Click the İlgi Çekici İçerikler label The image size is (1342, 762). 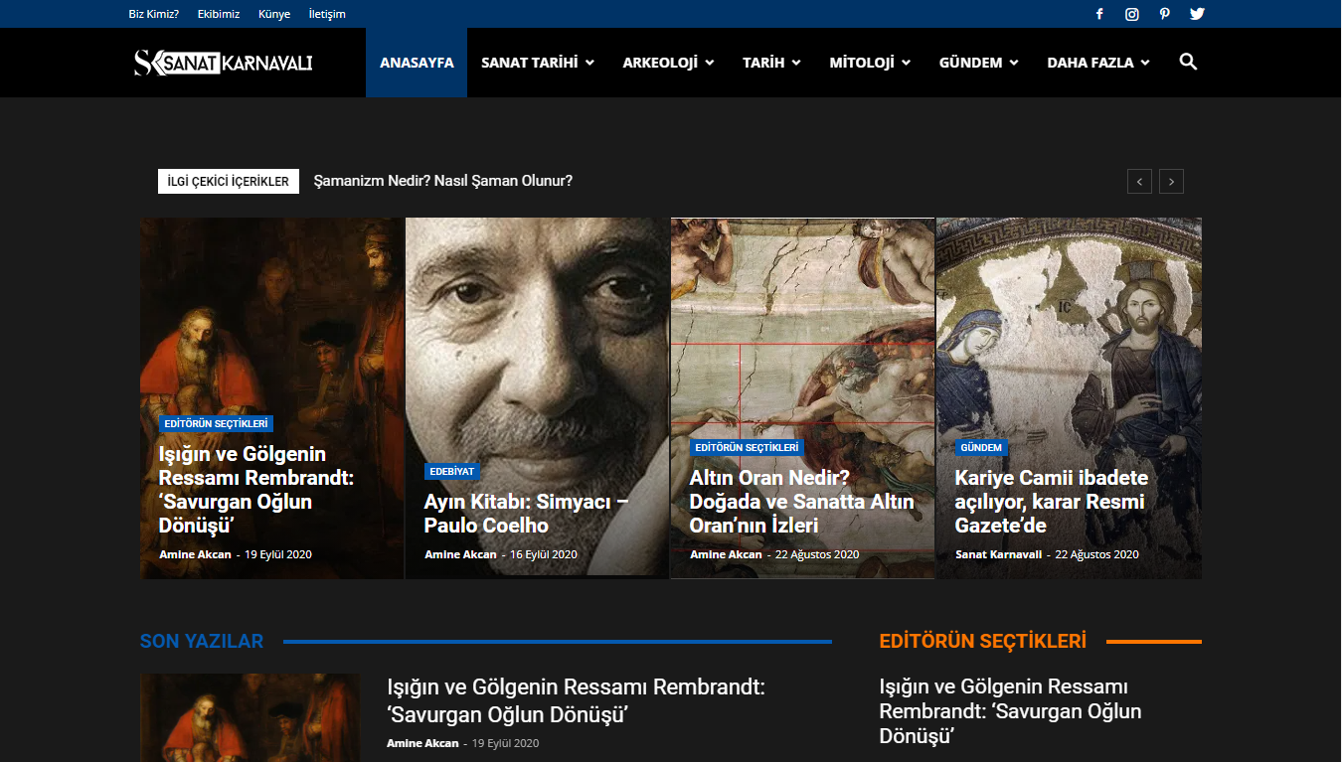click(229, 181)
